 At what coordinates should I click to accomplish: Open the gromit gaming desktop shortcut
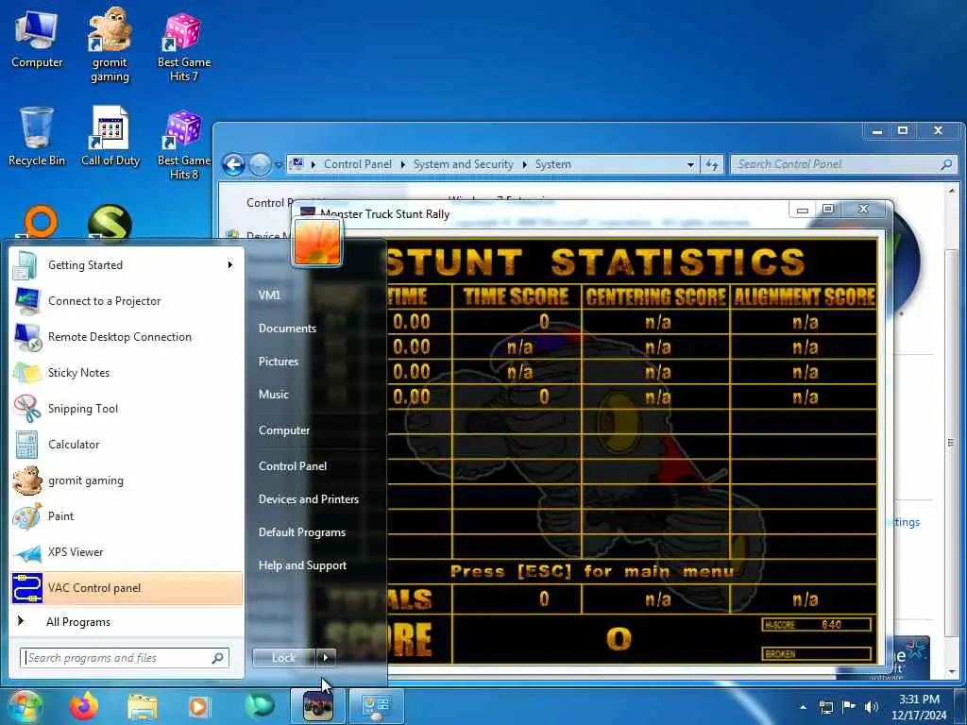click(110, 44)
